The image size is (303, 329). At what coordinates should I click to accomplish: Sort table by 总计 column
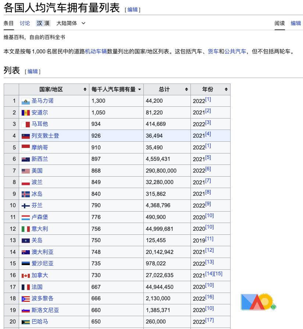pyautogui.click(x=167, y=89)
